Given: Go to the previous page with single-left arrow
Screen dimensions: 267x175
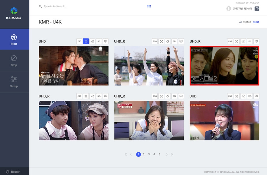Looking at the screenshot, I should [x=131, y=154].
